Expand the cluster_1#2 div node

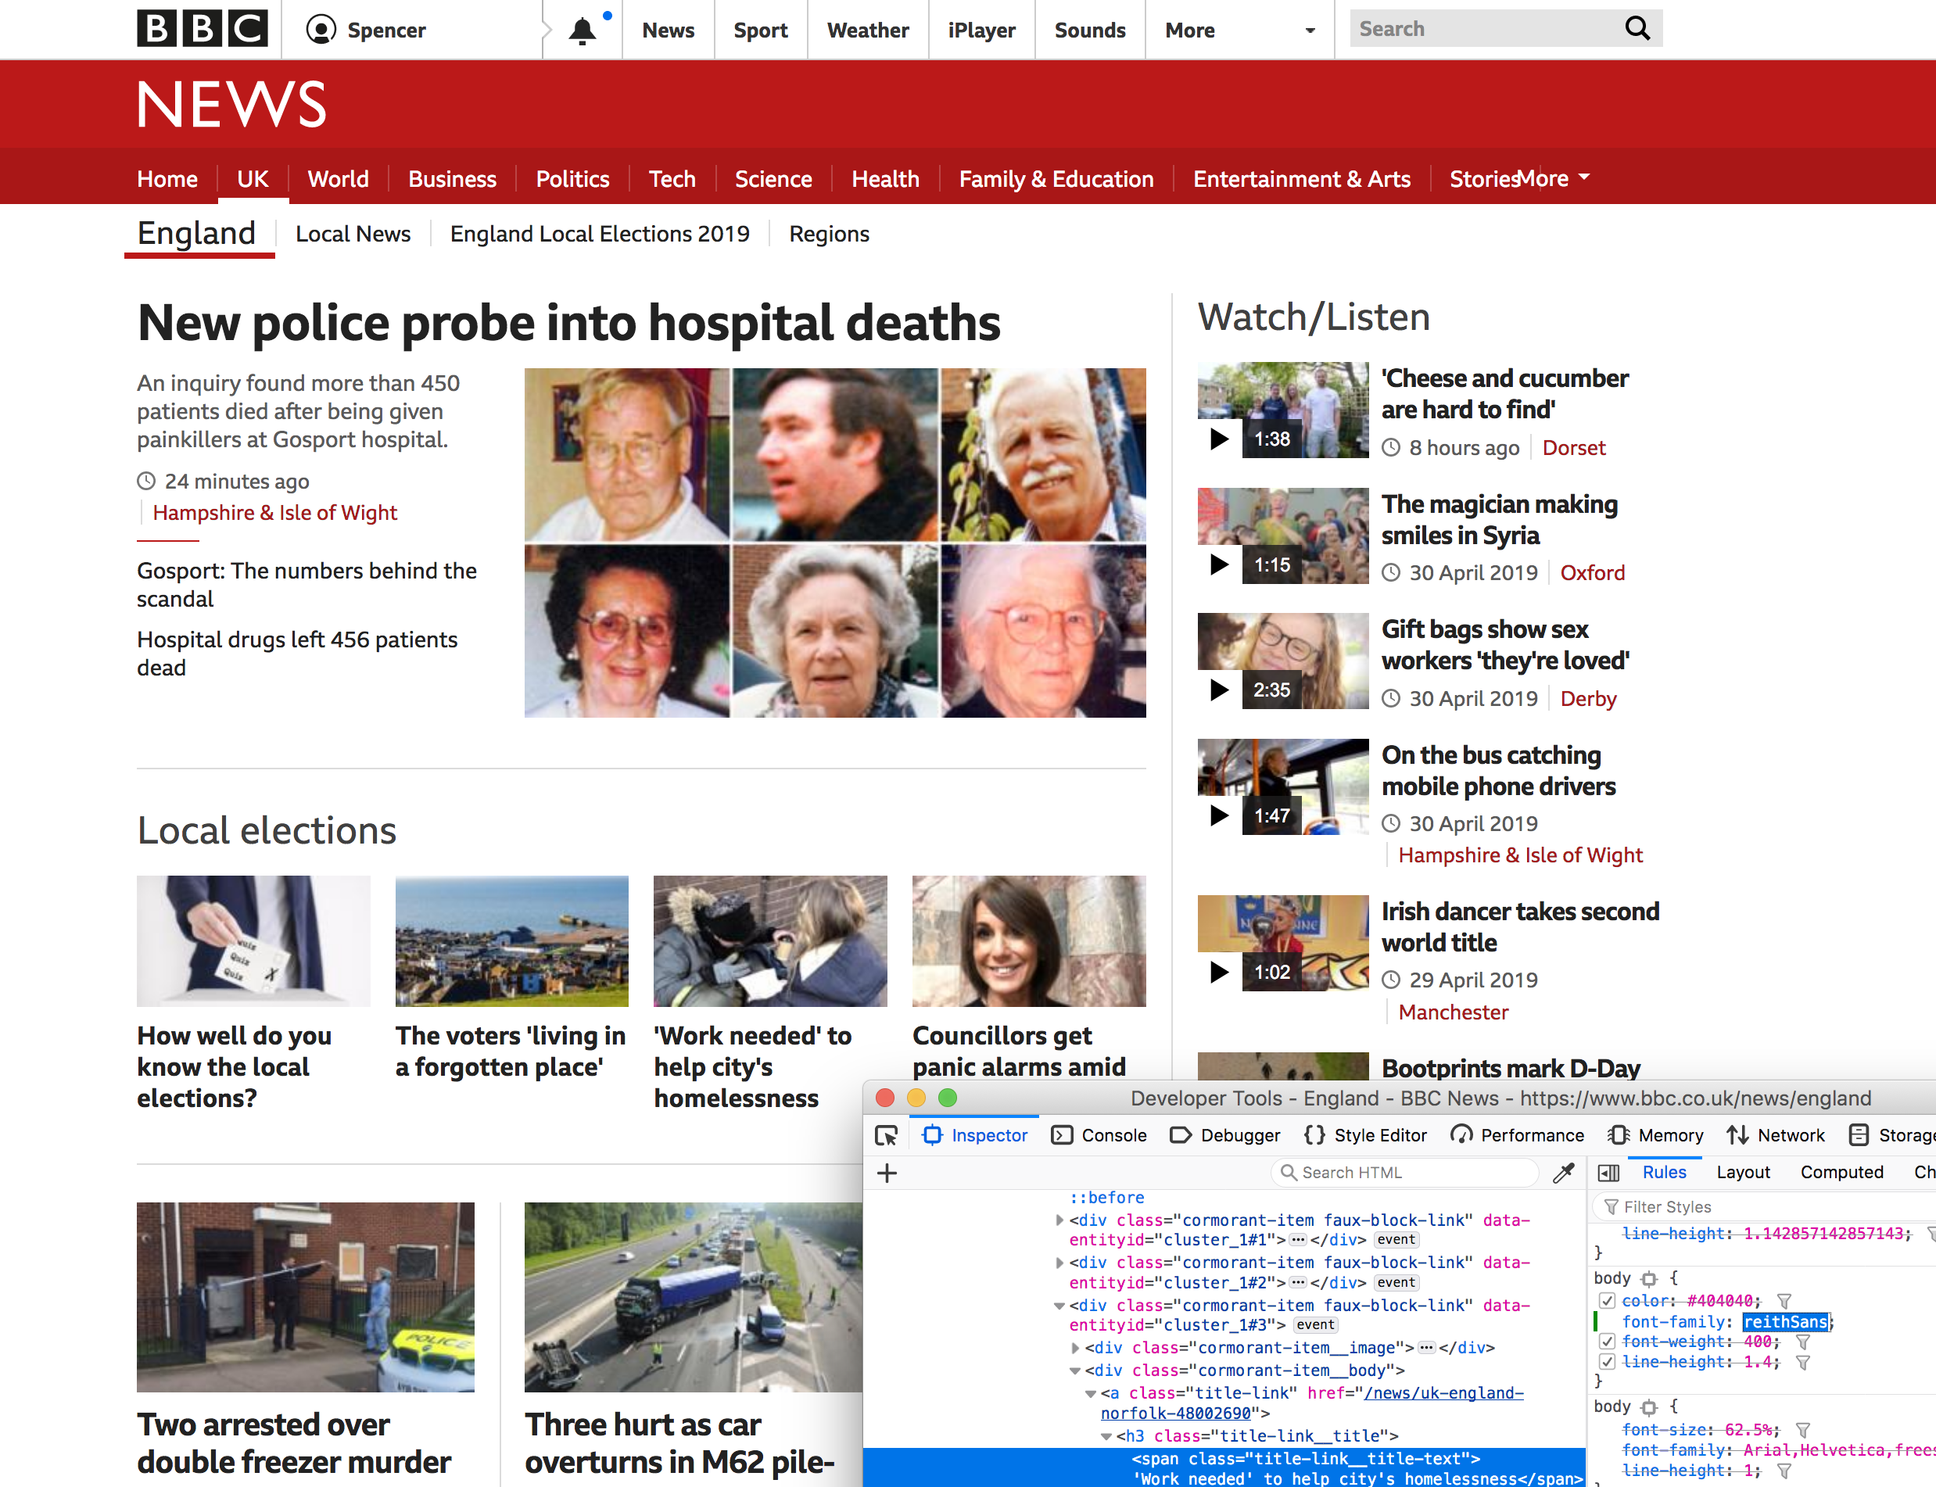pyautogui.click(x=1059, y=1263)
